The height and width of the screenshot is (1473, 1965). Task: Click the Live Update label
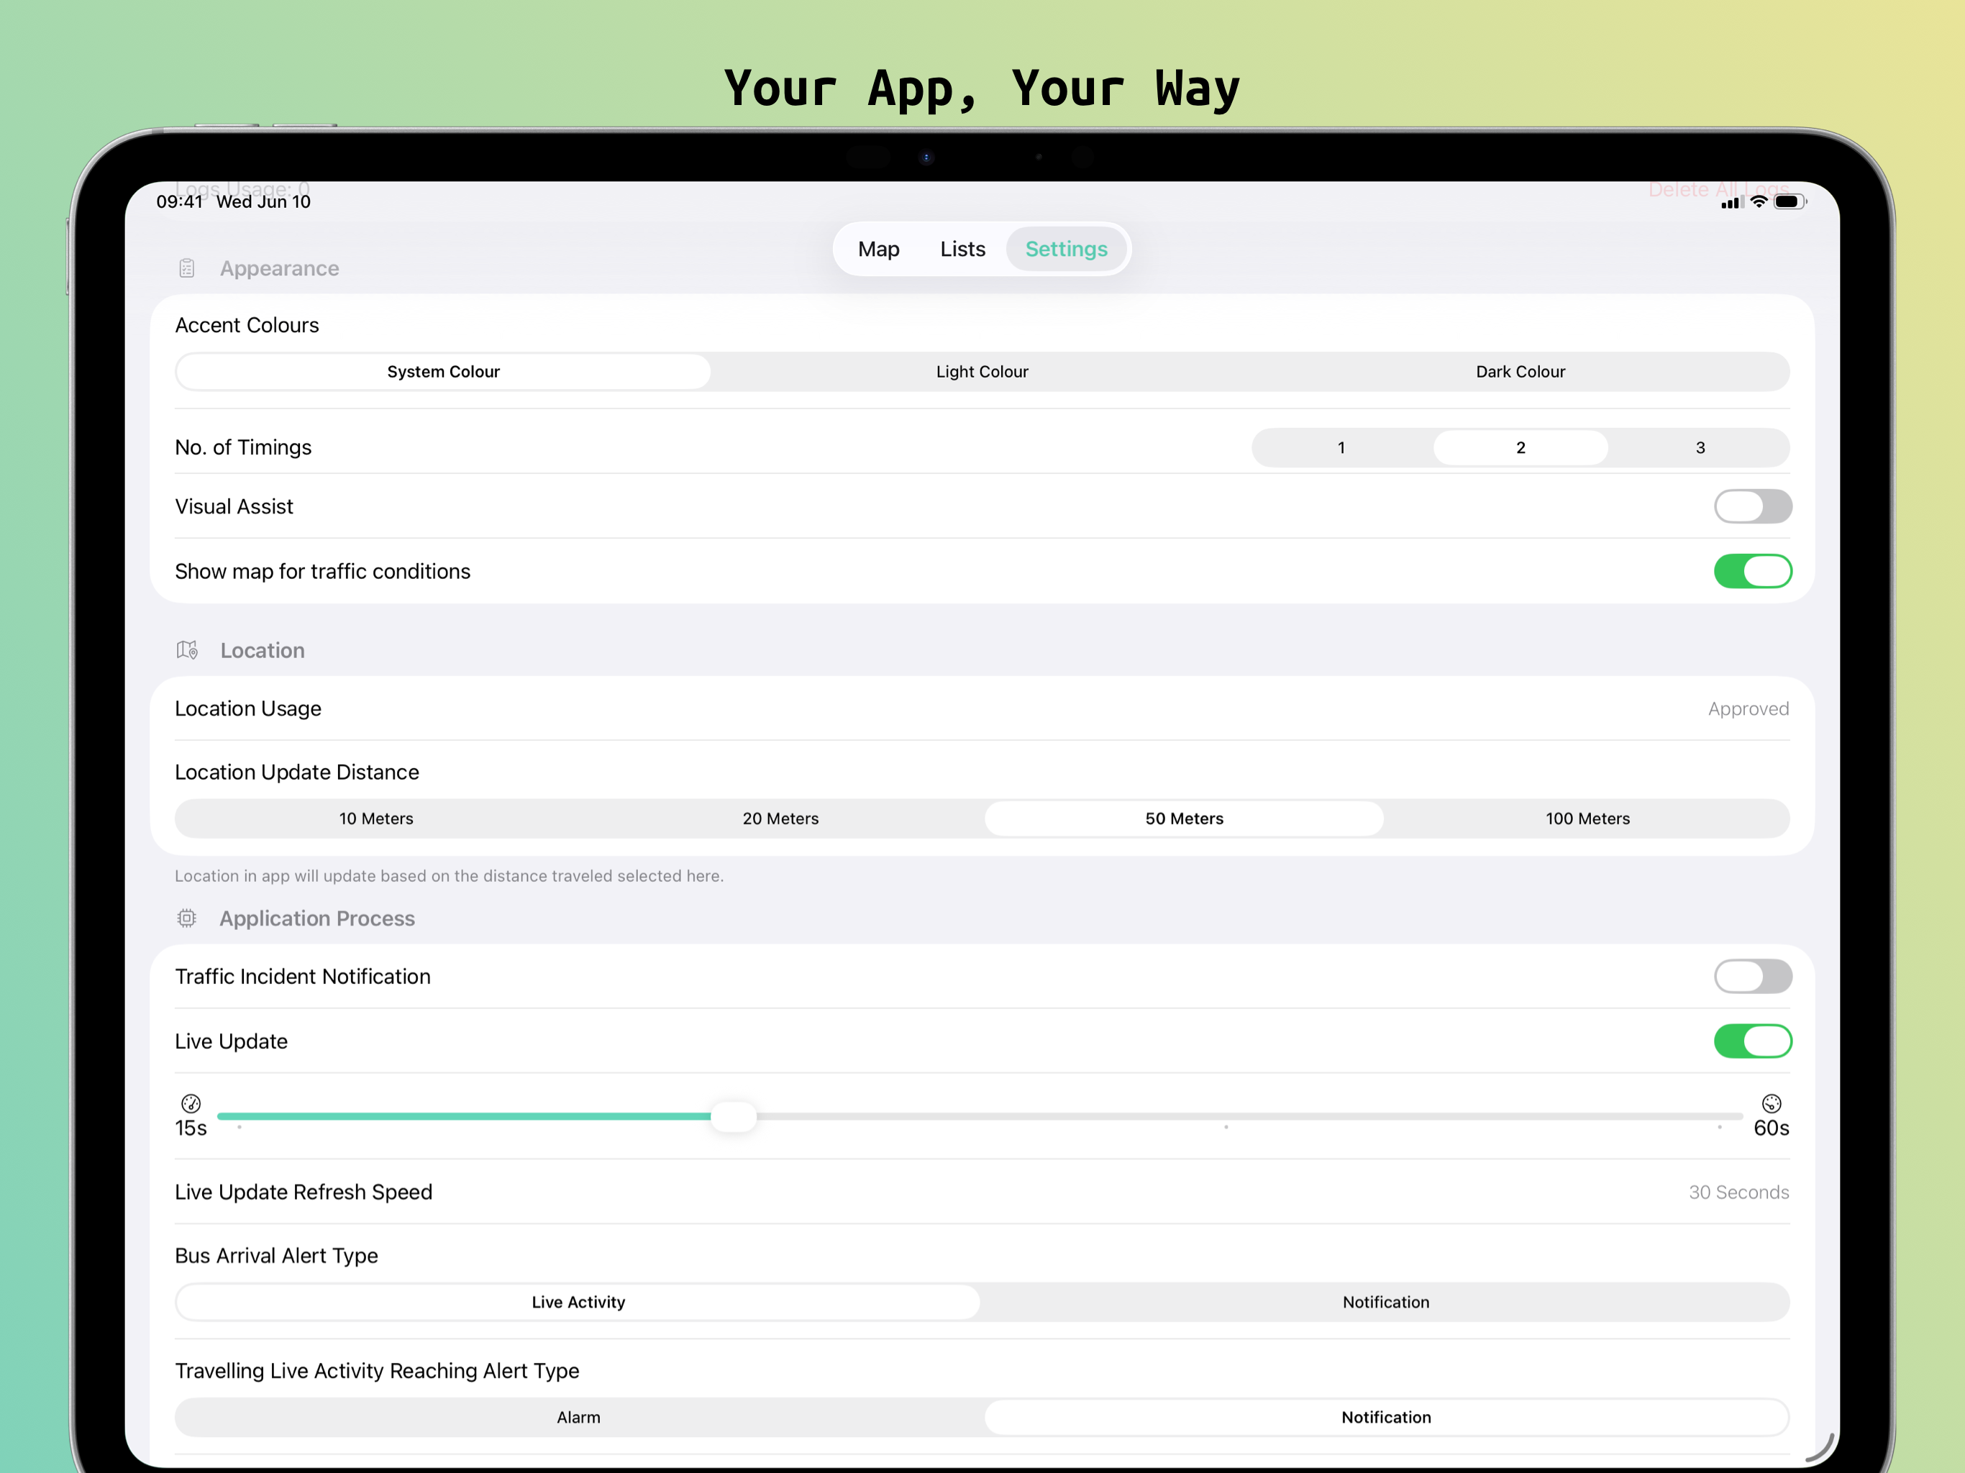pos(231,1041)
